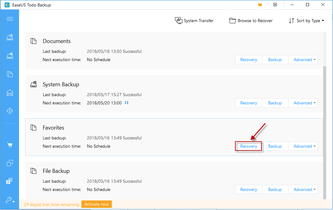Screen dimensions: 333x210
Task: Select System Backup sidebar icon
Action: [10, 56]
